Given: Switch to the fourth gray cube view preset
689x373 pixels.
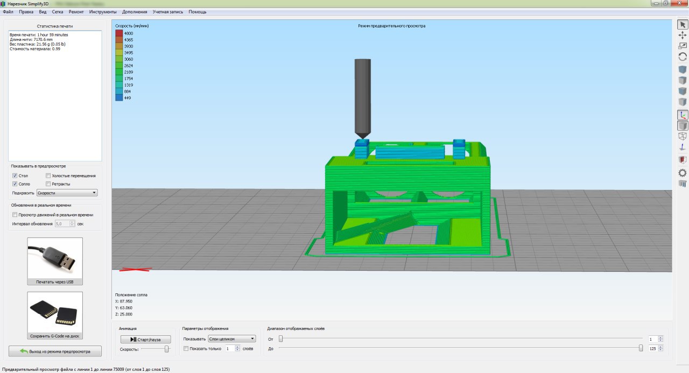Looking at the screenshot, I should (682, 102).
